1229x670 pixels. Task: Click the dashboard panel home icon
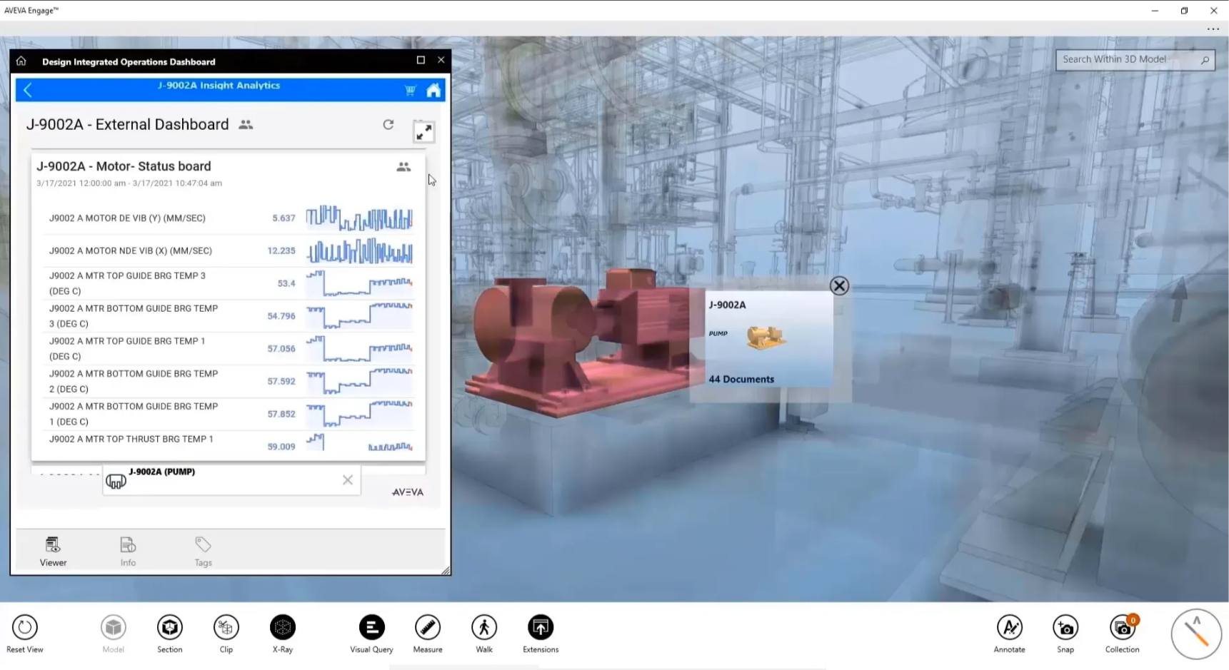(21, 61)
